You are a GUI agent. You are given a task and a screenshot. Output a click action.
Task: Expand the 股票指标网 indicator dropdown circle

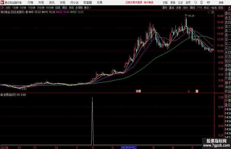click(x=2, y=95)
